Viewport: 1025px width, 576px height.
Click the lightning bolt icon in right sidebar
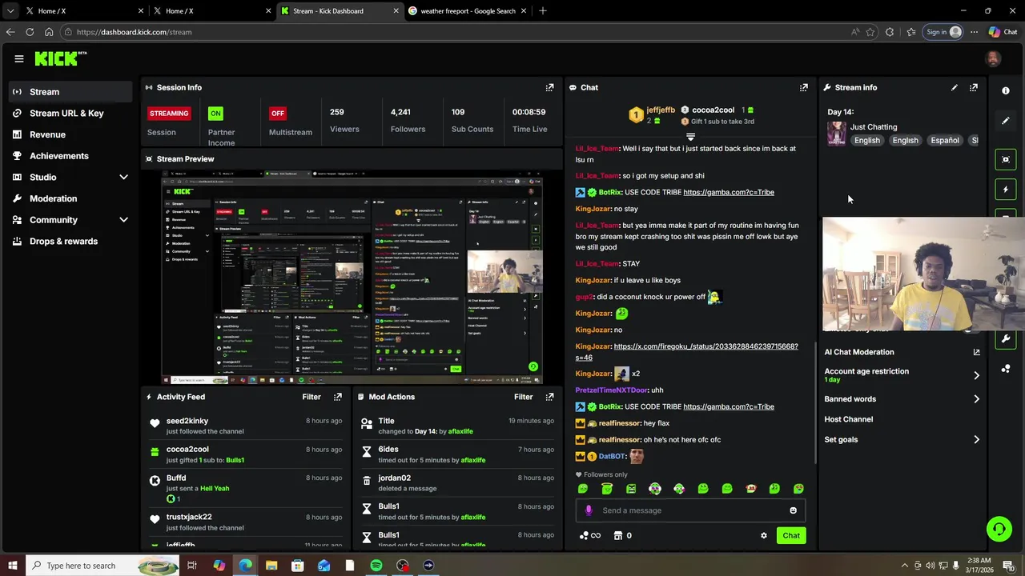1006,190
